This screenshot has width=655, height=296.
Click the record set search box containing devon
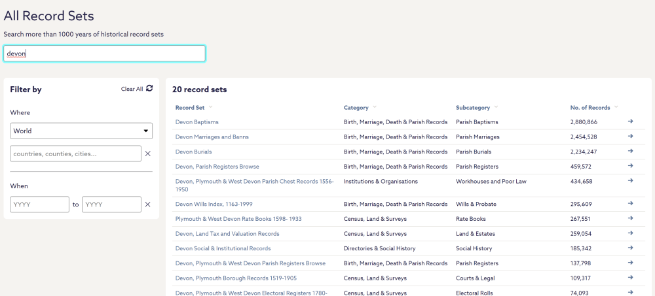(104, 54)
